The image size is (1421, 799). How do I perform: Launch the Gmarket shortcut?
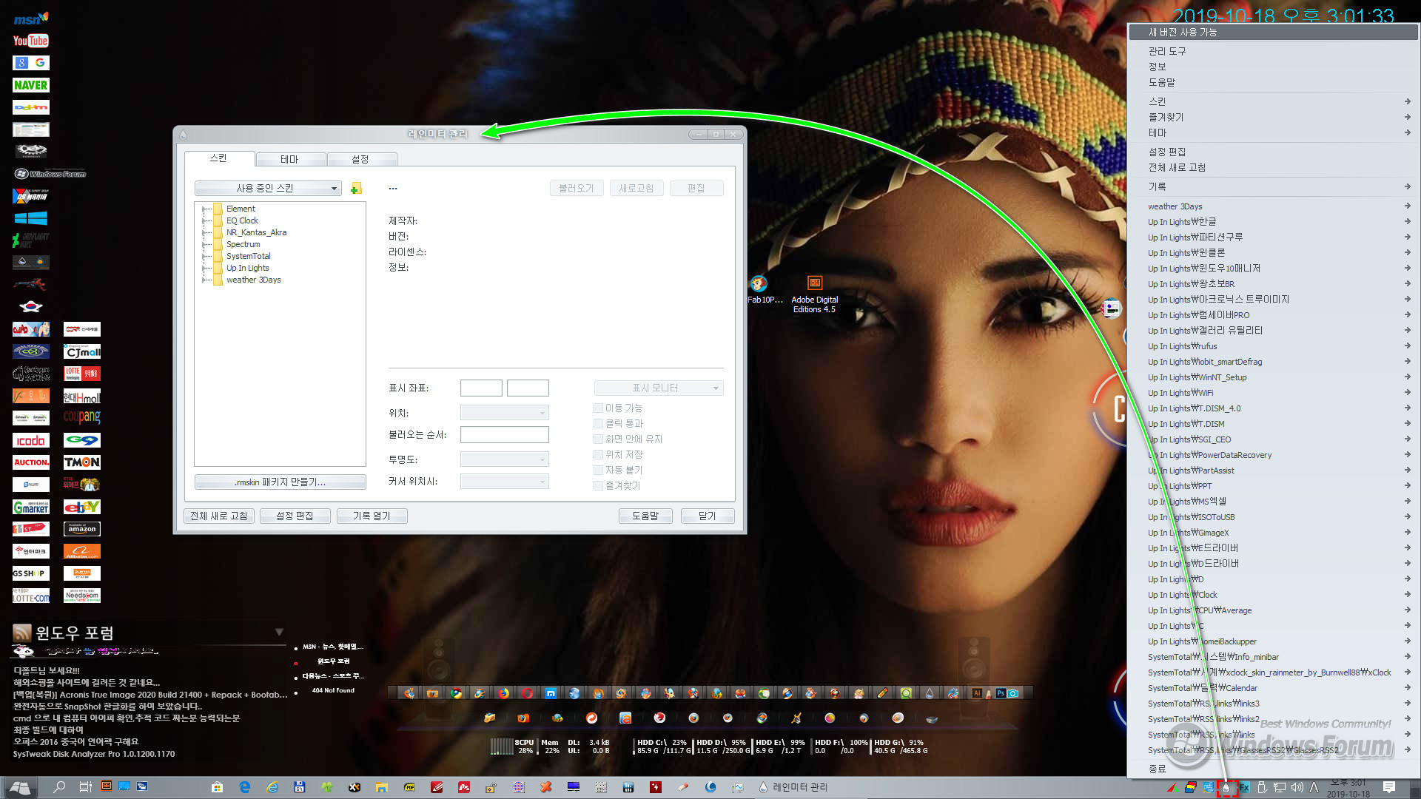(x=30, y=507)
